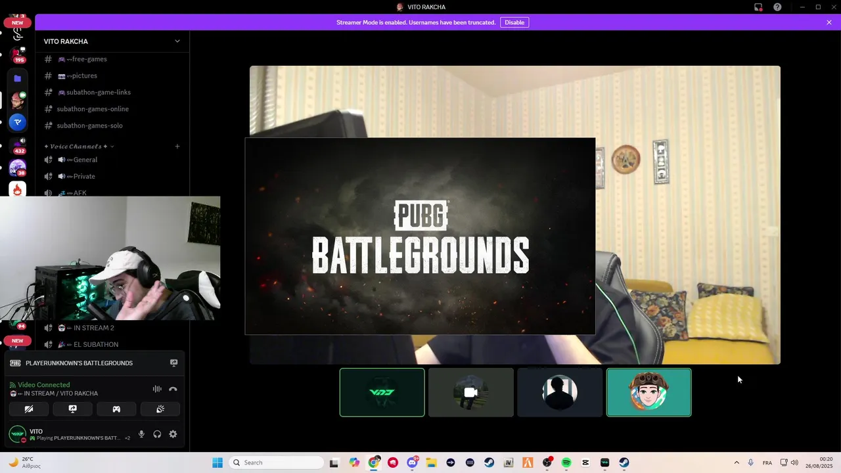Join the EL SUBATHON voice channel
The width and height of the screenshot is (841, 473).
pyautogui.click(x=112, y=344)
